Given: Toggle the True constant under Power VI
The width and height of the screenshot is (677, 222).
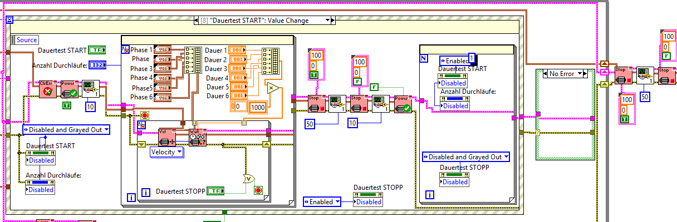Looking at the screenshot, I should pyautogui.click(x=67, y=104).
